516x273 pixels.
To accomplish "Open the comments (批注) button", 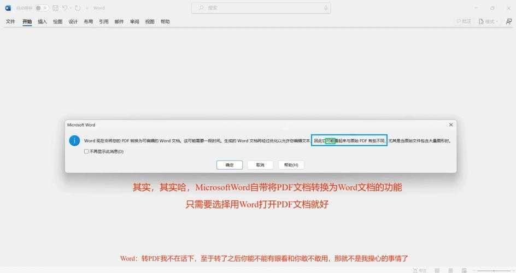I will click(x=464, y=21).
